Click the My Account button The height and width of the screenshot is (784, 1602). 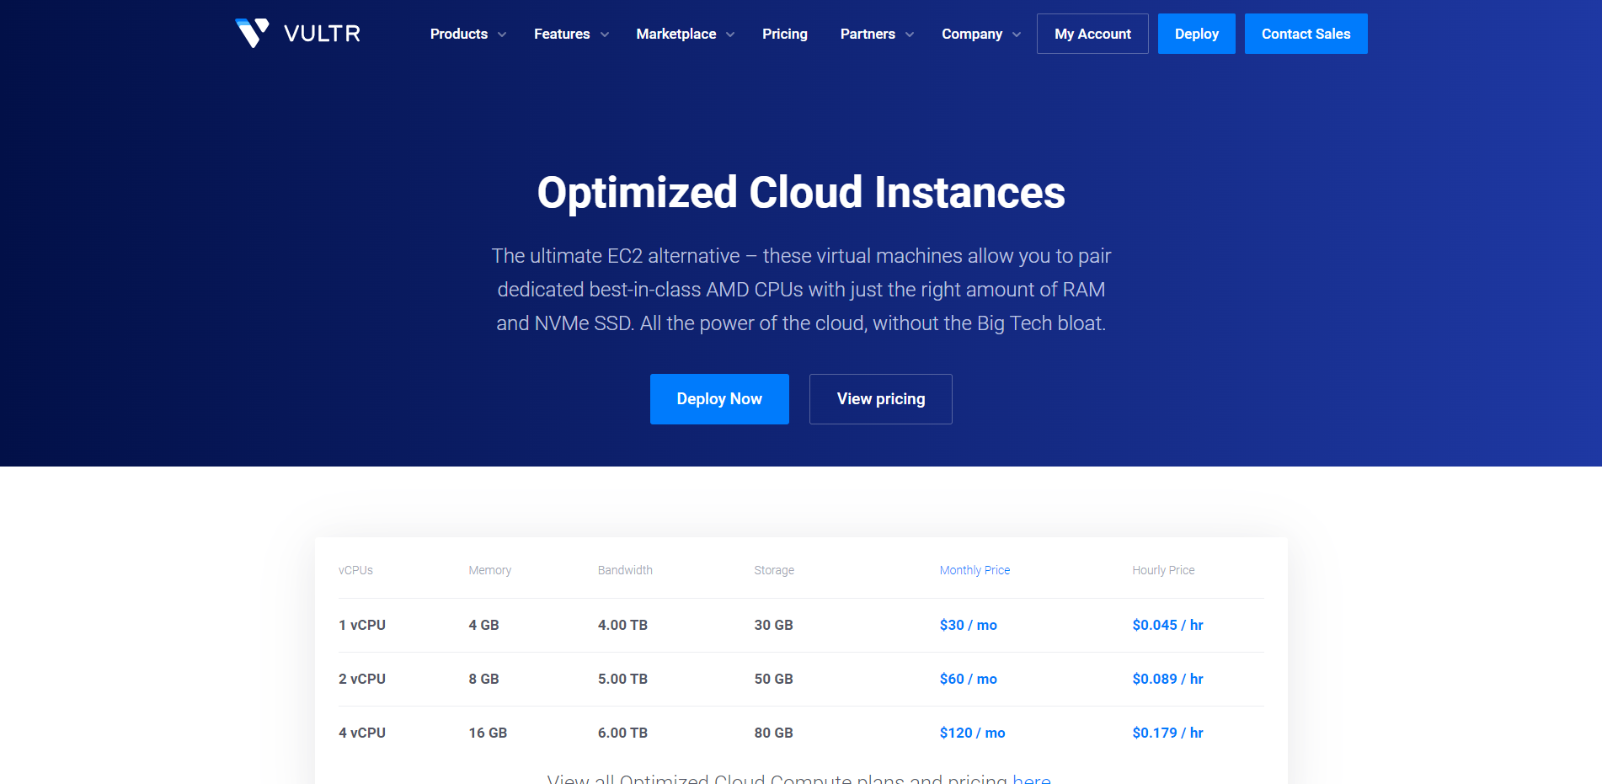point(1092,34)
